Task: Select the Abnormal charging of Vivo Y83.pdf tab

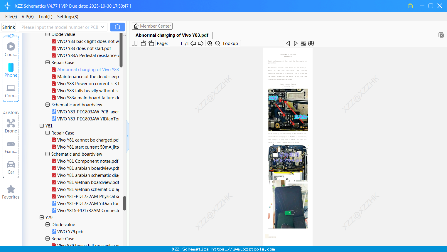Action: [172, 35]
